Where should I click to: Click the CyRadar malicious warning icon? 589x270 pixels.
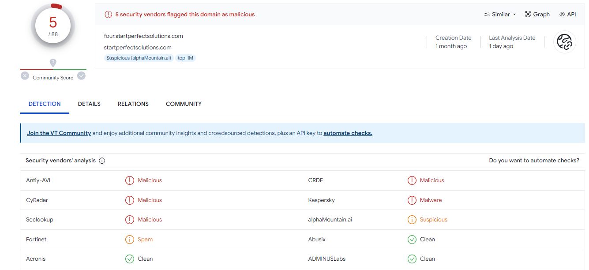tap(130, 200)
